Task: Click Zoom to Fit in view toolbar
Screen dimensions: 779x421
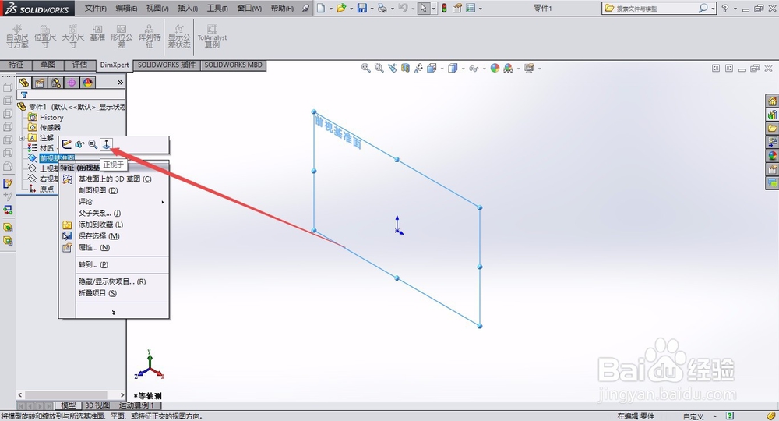Action: 365,68
